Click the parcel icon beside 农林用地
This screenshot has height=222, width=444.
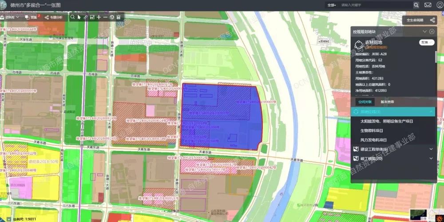(x=359, y=44)
